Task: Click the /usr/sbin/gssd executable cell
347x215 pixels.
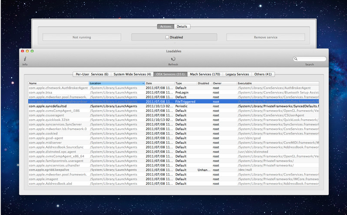Action: (249, 138)
